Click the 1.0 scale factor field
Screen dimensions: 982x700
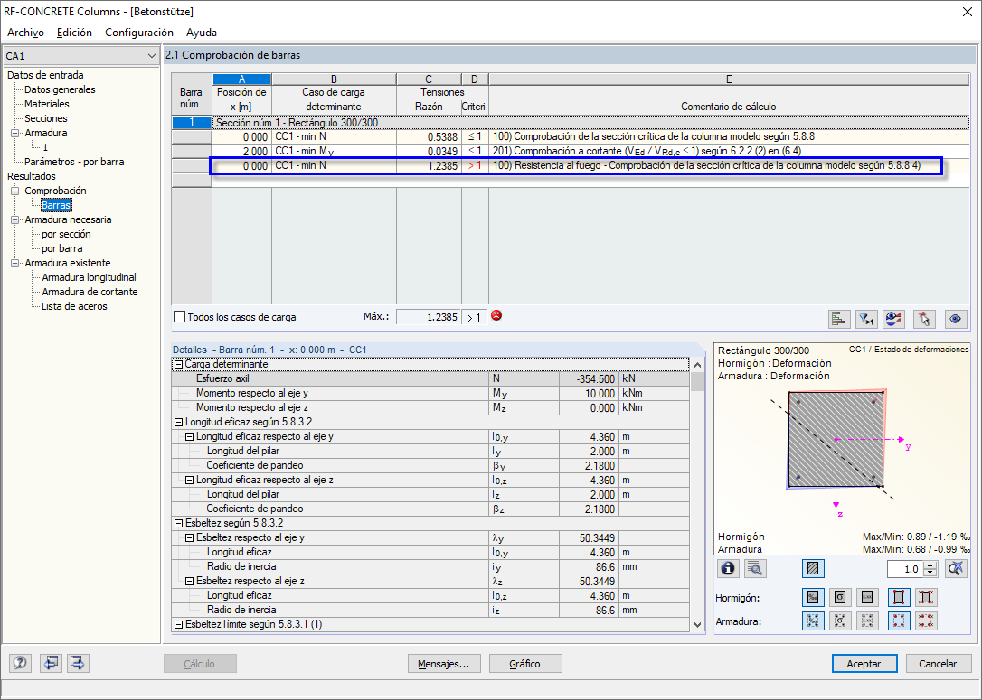(x=906, y=569)
